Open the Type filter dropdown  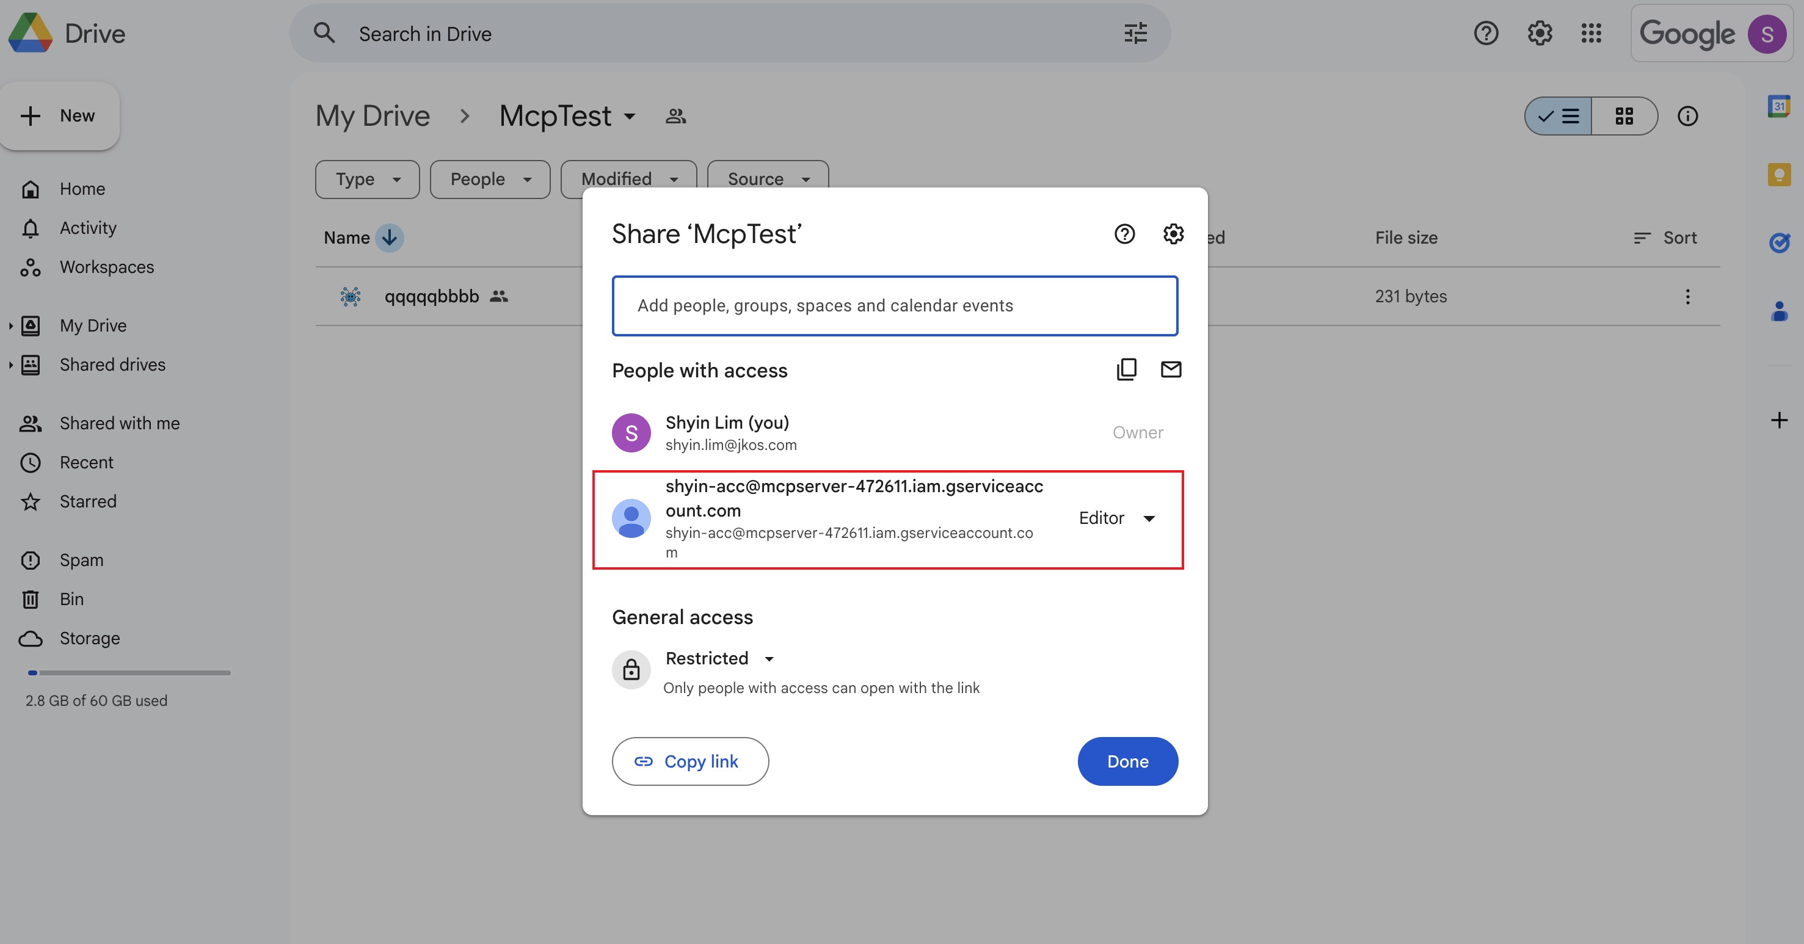click(x=367, y=180)
